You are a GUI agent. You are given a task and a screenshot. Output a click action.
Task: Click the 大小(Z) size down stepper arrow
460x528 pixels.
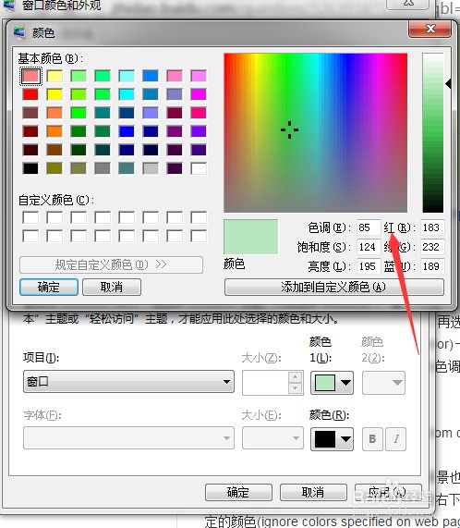pos(296,388)
